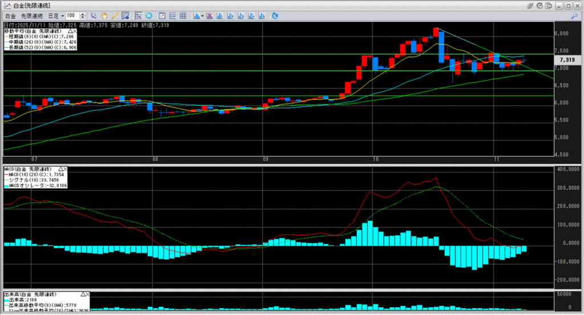Click the link chain icon in title bar
This screenshot has width=584, height=315.
point(530,5)
